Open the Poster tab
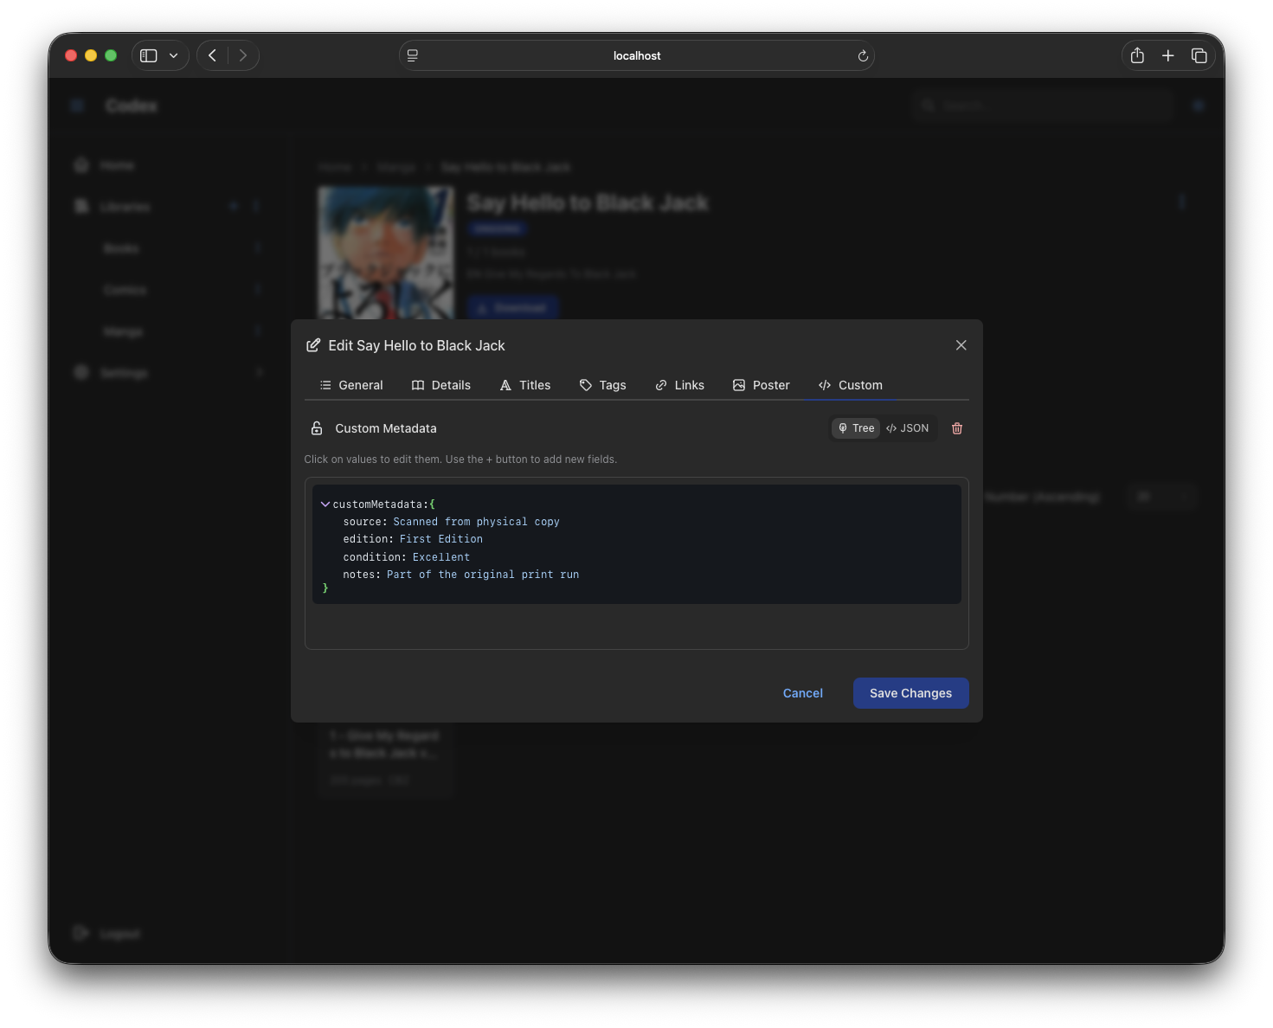Screen dimensions: 1273x1028 (x=761, y=385)
